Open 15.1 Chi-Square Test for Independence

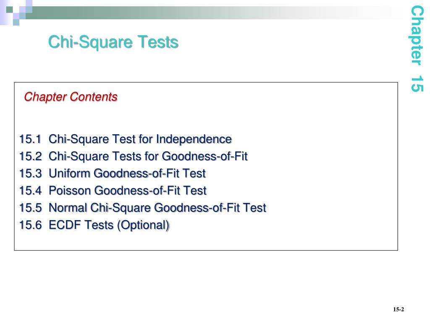pos(126,139)
